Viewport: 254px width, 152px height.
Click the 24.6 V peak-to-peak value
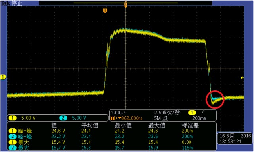click(x=58, y=131)
